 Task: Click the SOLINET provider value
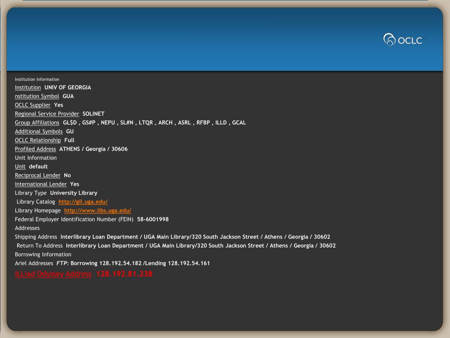(x=94, y=114)
